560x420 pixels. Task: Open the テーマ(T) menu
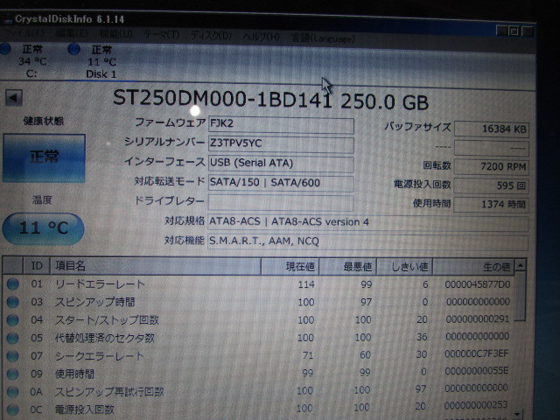pos(162,35)
